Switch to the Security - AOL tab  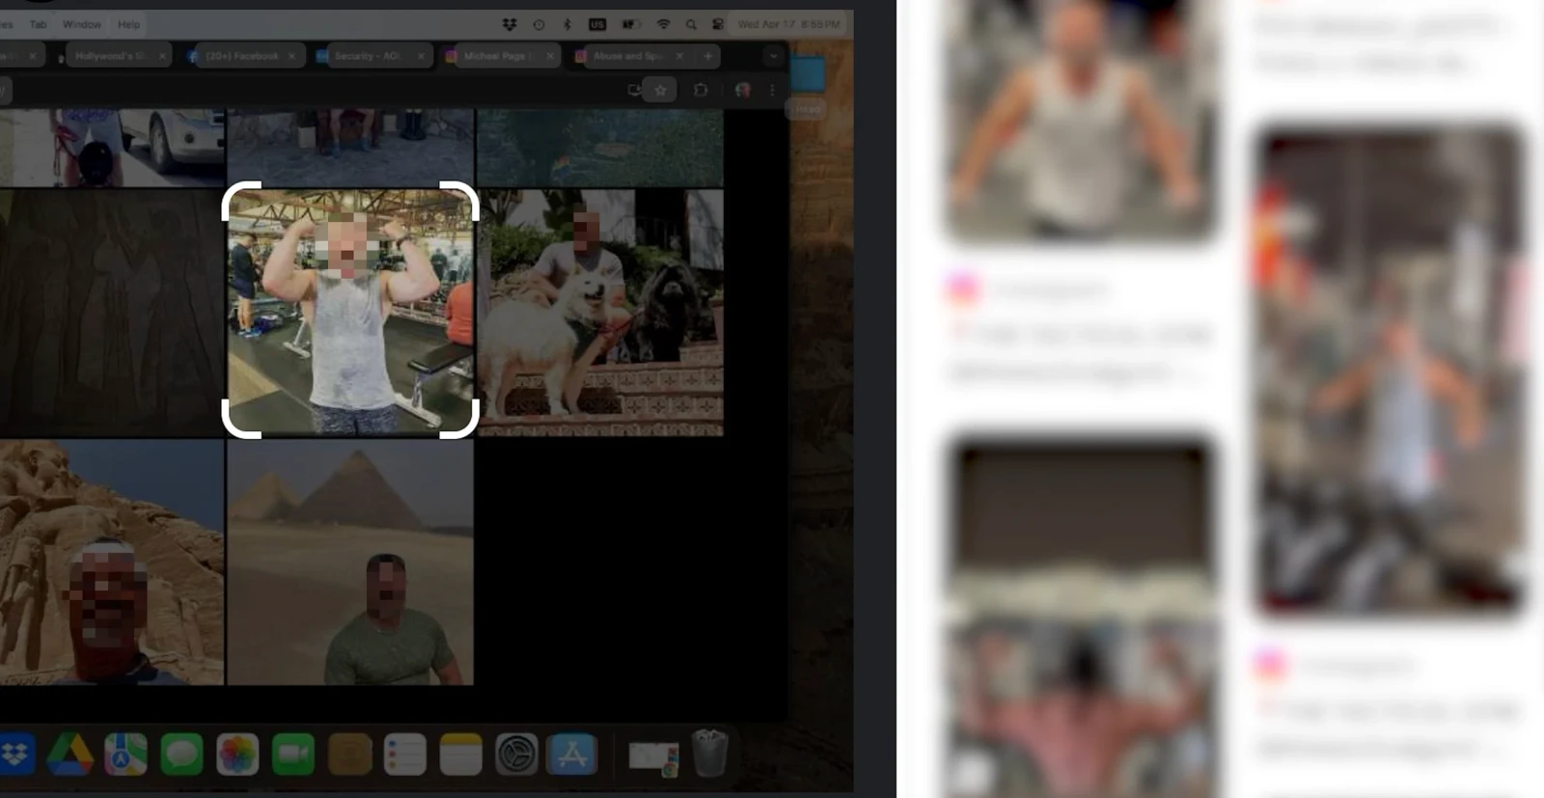pyautogui.click(x=372, y=56)
